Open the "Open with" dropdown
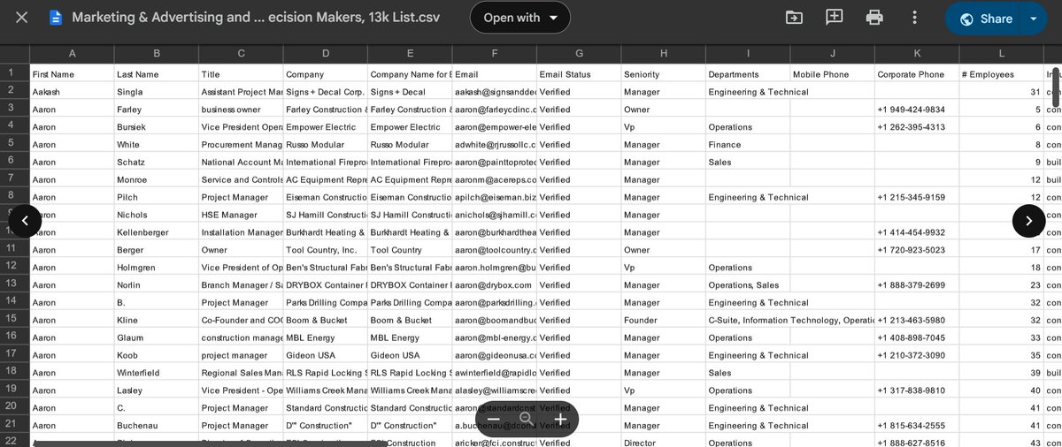 coord(520,18)
